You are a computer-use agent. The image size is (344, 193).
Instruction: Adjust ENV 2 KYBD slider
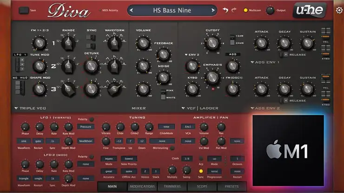[326, 97]
